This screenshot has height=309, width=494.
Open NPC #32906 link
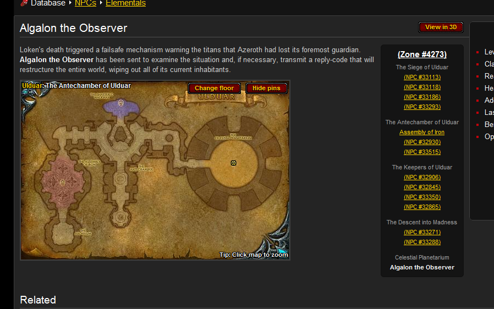coord(422,177)
